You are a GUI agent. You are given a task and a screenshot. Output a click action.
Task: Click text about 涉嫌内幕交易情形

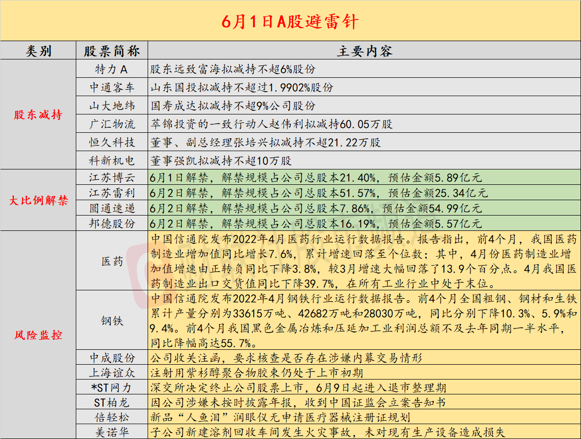point(286,358)
